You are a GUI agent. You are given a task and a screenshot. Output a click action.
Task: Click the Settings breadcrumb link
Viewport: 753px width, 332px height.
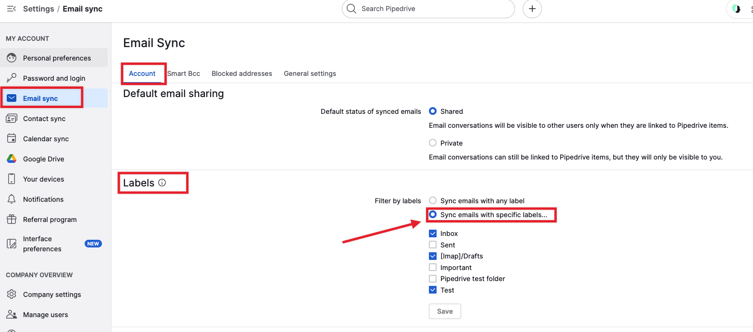(x=38, y=9)
